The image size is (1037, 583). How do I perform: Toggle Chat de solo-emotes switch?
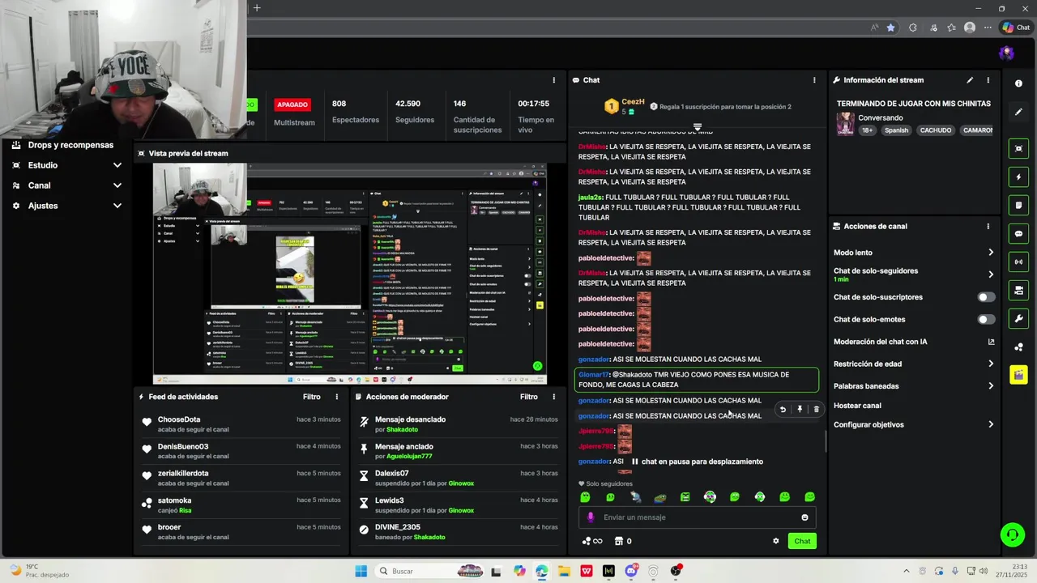(986, 320)
